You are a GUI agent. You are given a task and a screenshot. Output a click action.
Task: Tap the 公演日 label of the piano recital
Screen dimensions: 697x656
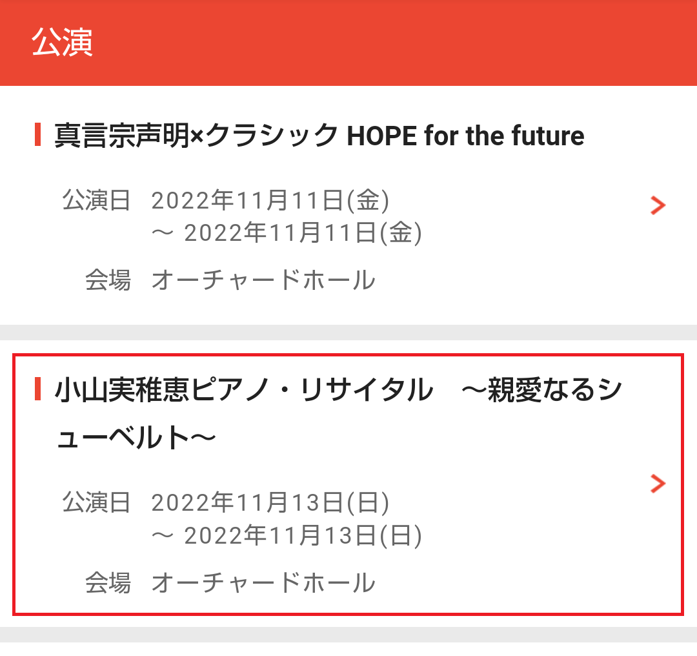tap(97, 503)
